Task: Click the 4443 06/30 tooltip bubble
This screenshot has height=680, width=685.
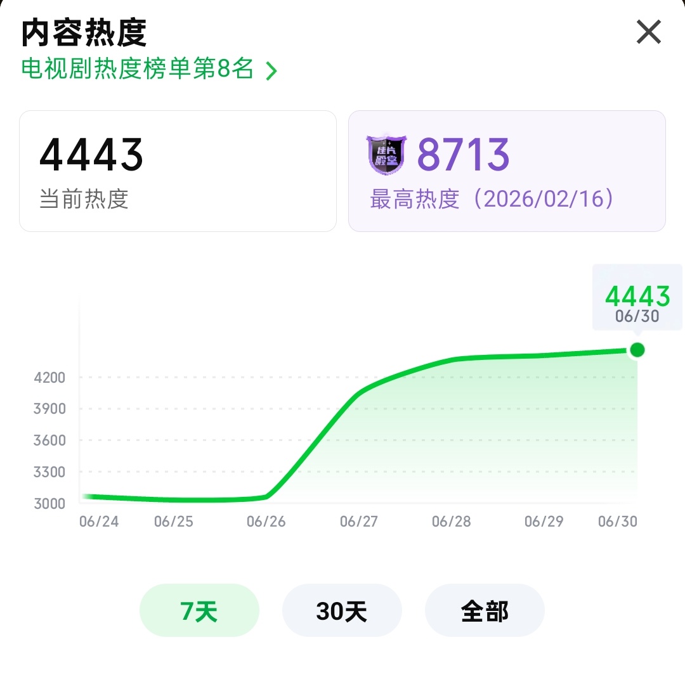Action: click(x=637, y=298)
